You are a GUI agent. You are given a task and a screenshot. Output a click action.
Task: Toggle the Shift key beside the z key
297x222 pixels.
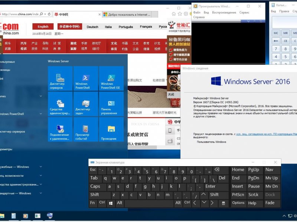coord(99,195)
